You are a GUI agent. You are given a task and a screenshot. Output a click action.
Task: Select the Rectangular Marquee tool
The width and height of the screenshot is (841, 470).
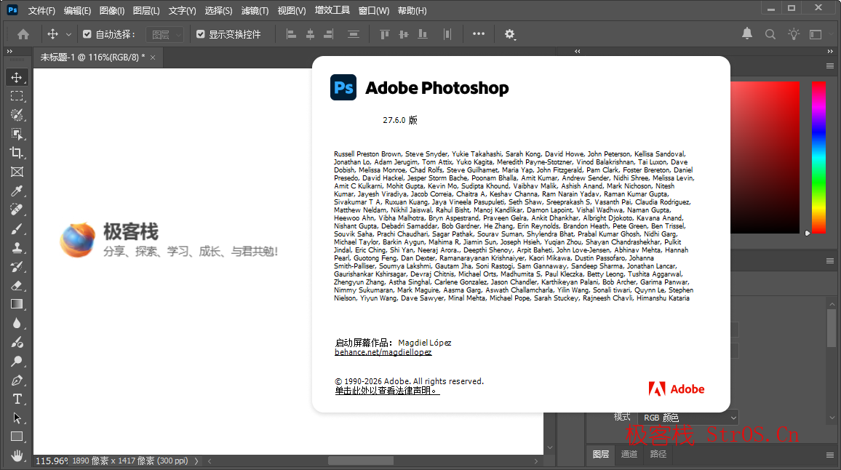pyautogui.click(x=17, y=96)
